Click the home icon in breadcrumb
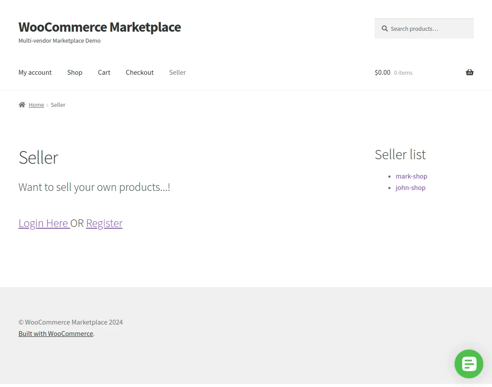This screenshot has width=492, height=387. pos(22,105)
